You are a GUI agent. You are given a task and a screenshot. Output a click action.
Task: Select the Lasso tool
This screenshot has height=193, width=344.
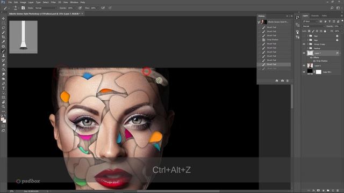click(3, 27)
